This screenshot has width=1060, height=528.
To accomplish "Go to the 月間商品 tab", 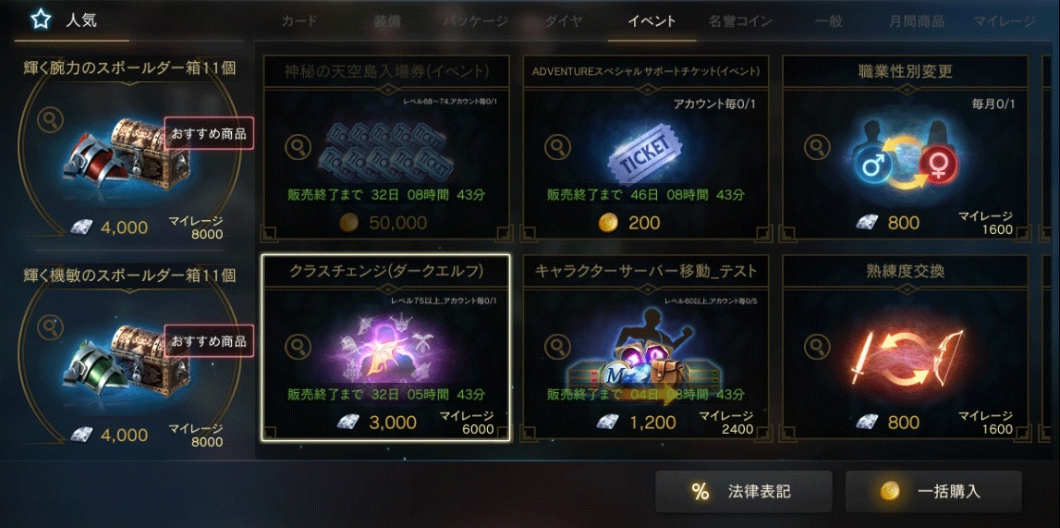I will (917, 21).
